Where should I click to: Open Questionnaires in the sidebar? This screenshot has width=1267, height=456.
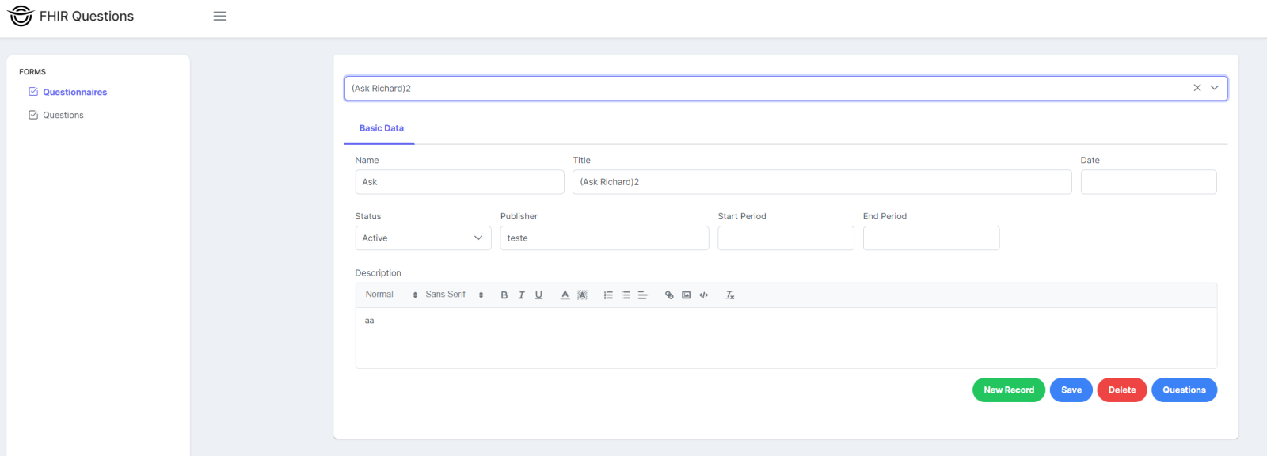(x=74, y=93)
